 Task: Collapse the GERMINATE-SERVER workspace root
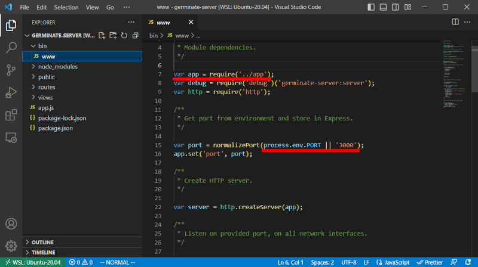(x=27, y=36)
